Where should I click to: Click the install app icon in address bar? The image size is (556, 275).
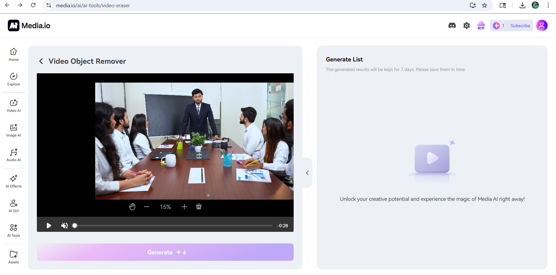pos(473,5)
